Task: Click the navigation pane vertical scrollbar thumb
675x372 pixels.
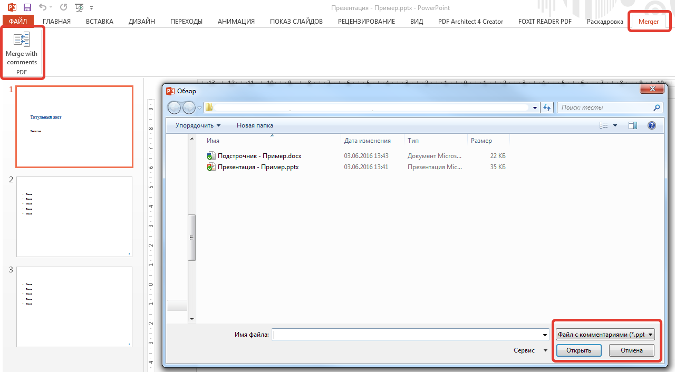Action: point(192,237)
